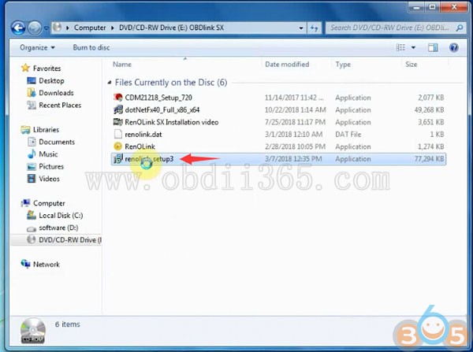Screen dimensions: 473x352
Task: Click Computer in the address breadcrumb
Action: pos(90,28)
